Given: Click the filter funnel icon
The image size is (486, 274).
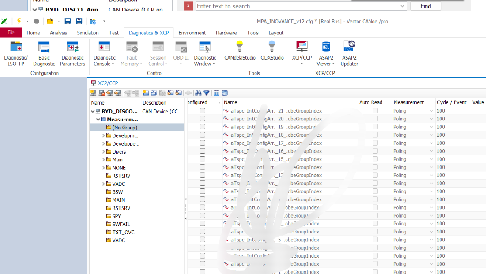Looking at the screenshot, I should pyautogui.click(x=207, y=93).
